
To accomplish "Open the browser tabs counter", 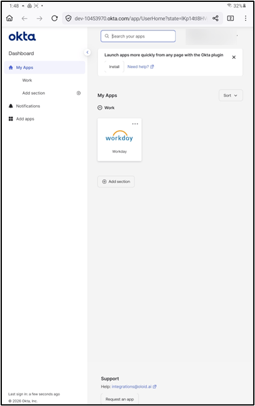I will point(231,18).
